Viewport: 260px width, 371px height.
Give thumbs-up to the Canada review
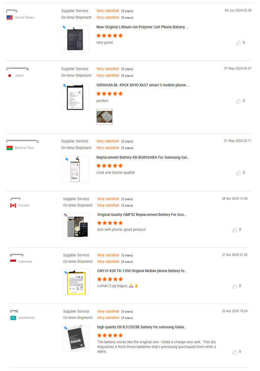pyautogui.click(x=235, y=230)
